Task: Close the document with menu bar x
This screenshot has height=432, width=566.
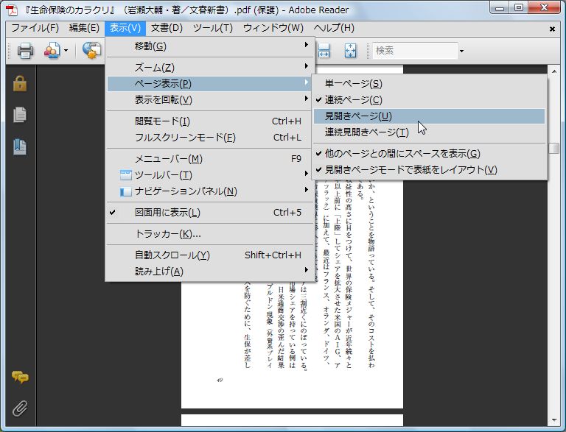Action: point(552,29)
